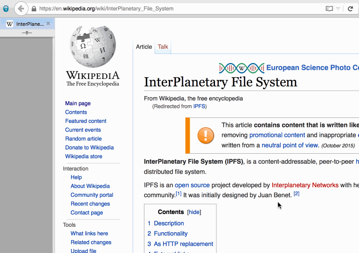Open About Wikipedia link
The height and width of the screenshot is (253, 359).
[90, 186]
